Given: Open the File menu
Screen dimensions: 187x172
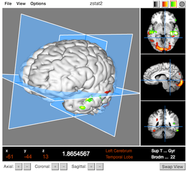Looking at the screenshot, I should point(8,4).
